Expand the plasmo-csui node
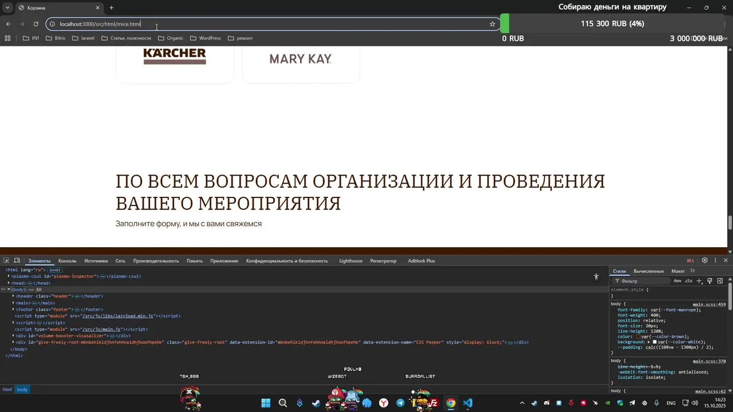This screenshot has width=733, height=412. 9,276
